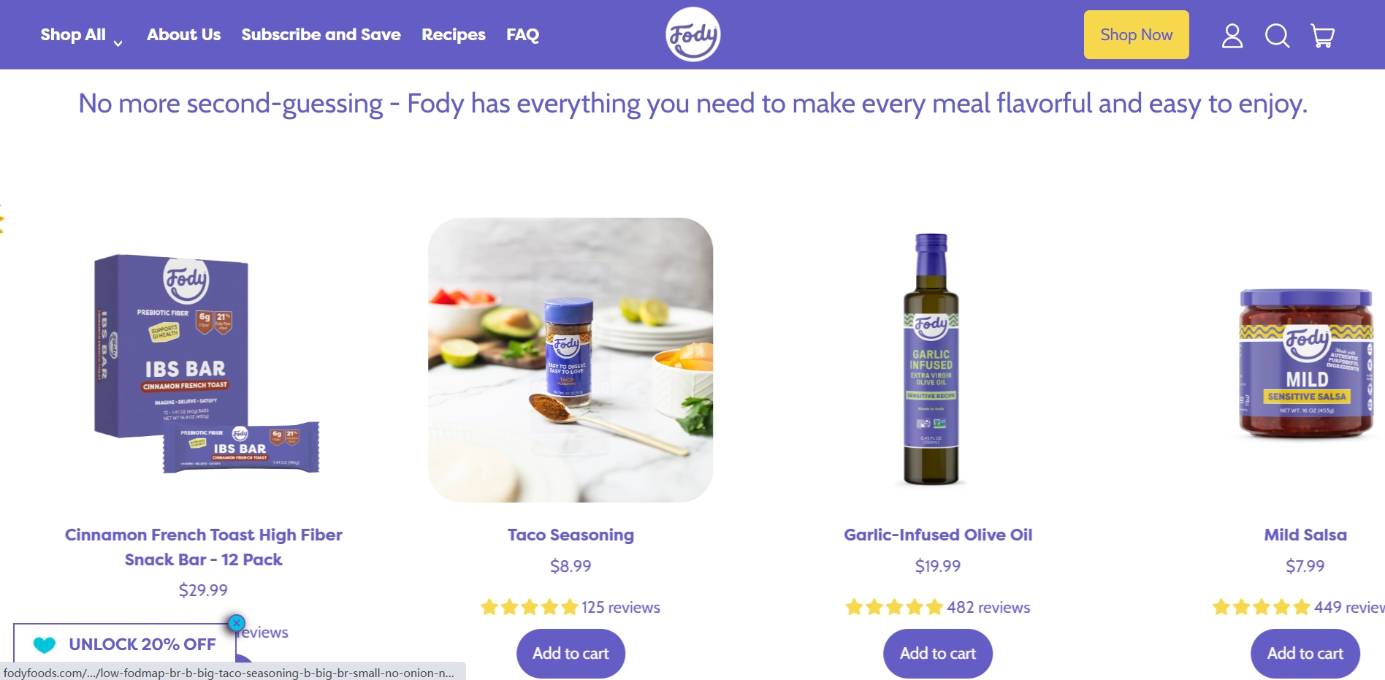Click the Garlic-Infused Olive Oil bottle image
Image resolution: width=1385 pixels, height=680 pixels.
(931, 359)
